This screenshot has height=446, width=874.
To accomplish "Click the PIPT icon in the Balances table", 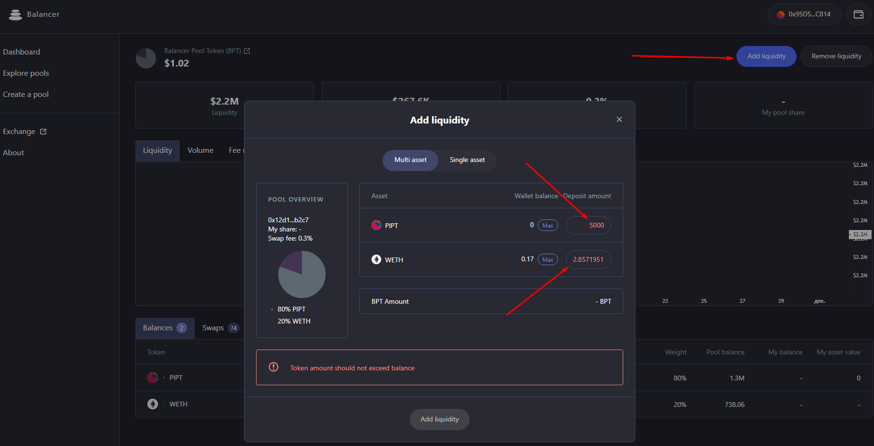I will pos(153,378).
